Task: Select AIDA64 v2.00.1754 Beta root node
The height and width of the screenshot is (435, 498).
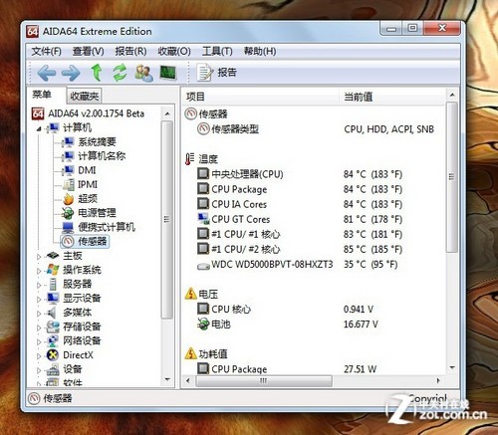Action: (89, 113)
